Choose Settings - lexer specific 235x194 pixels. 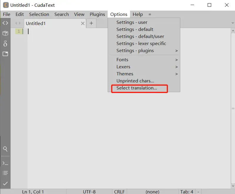[144, 43]
